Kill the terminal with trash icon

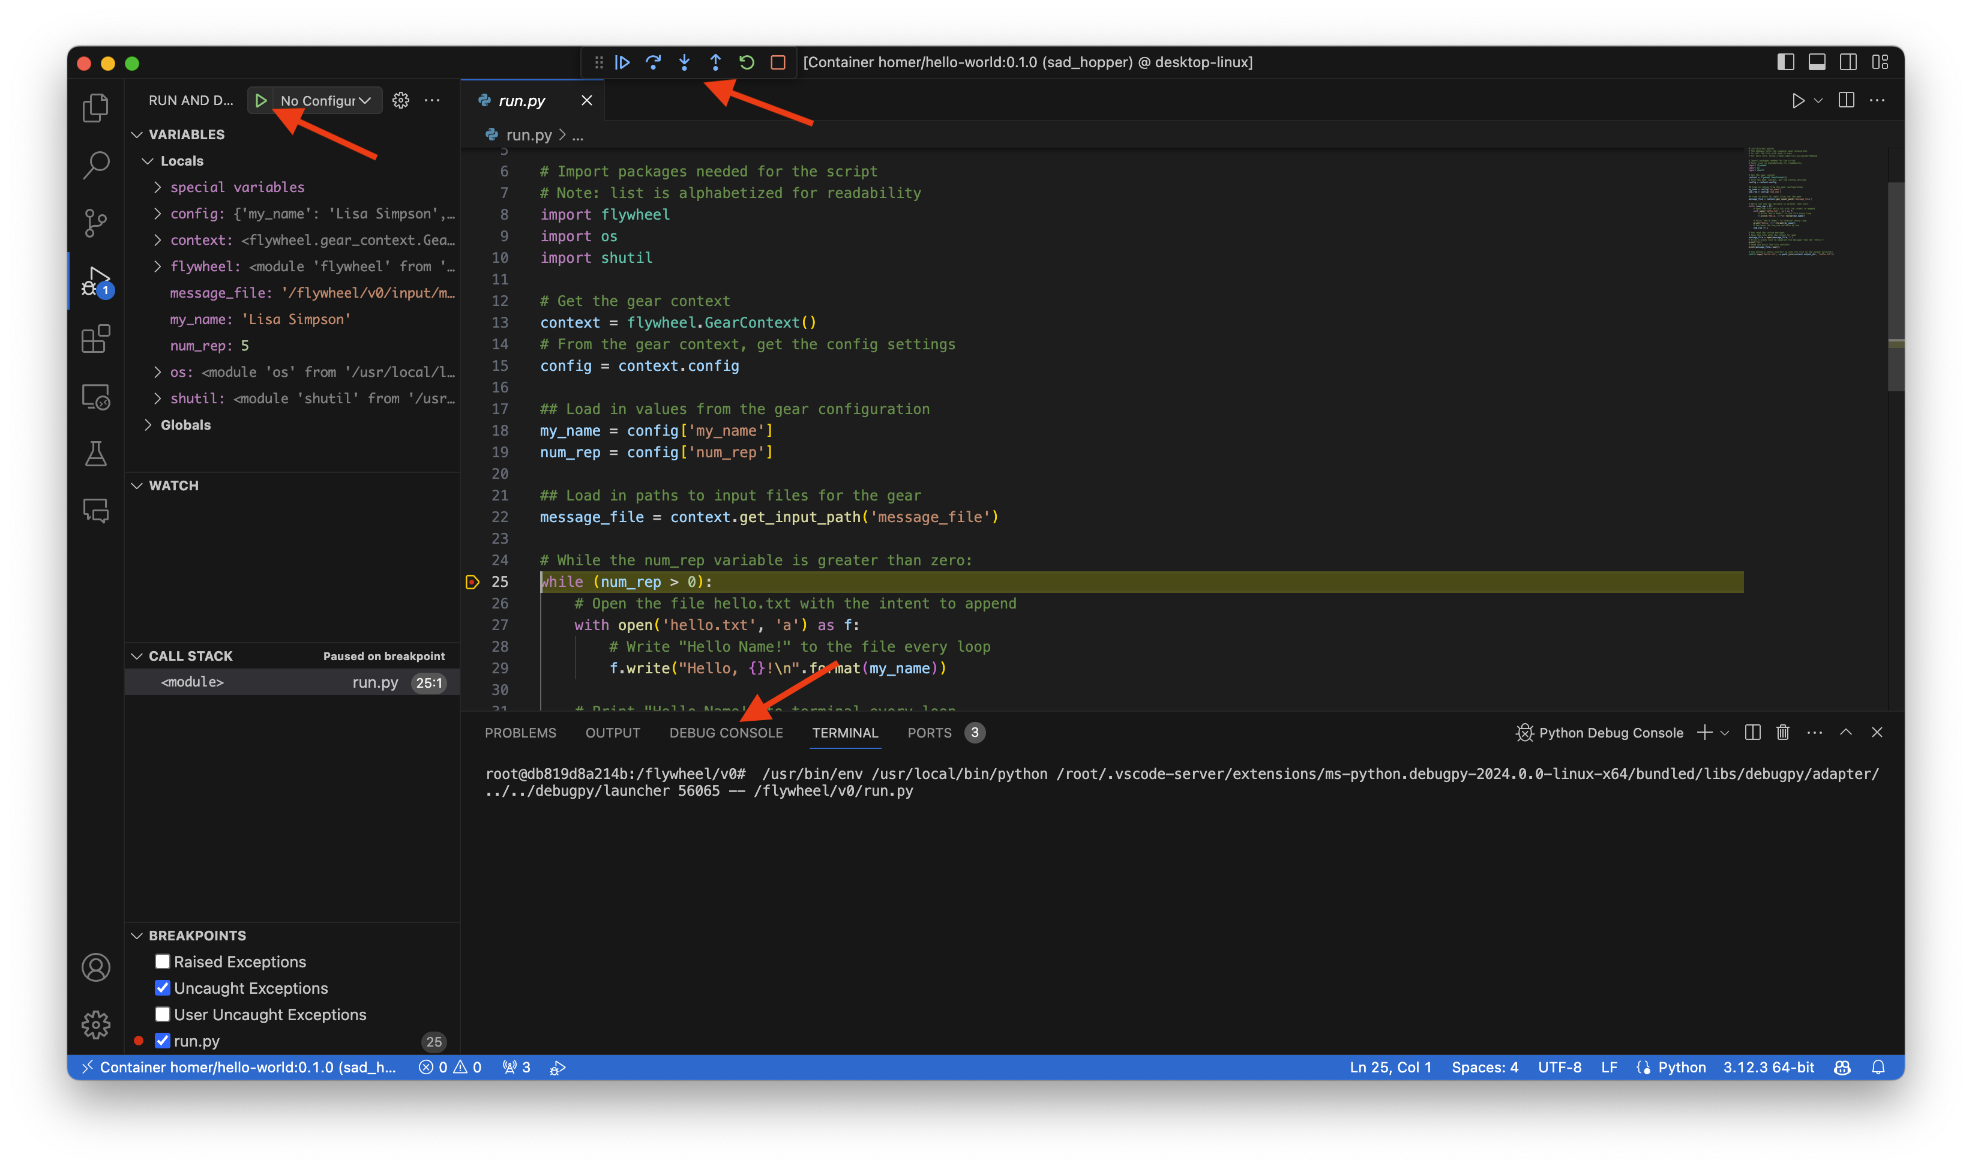[x=1783, y=733]
